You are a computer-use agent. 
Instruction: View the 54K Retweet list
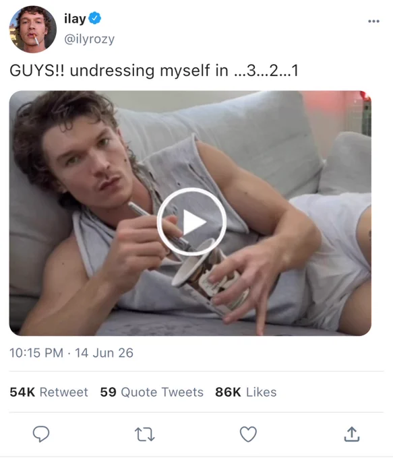(x=49, y=392)
